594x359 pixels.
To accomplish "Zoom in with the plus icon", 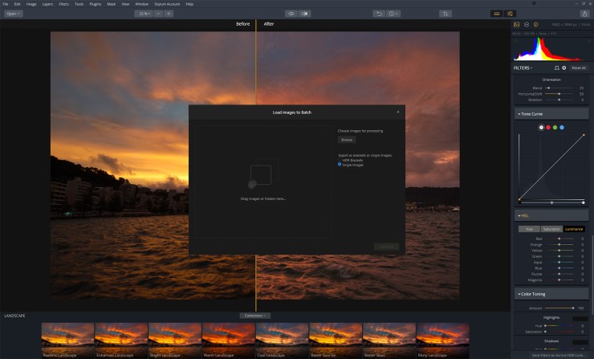I will pyautogui.click(x=169, y=14).
